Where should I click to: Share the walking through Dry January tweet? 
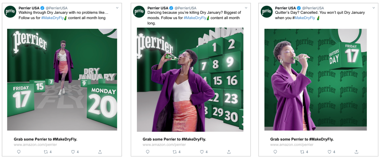coord(100,152)
